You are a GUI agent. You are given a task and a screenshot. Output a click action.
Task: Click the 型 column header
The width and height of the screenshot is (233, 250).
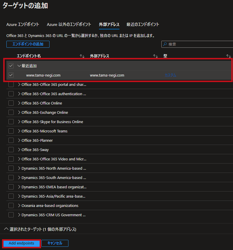pyautogui.click(x=165, y=56)
